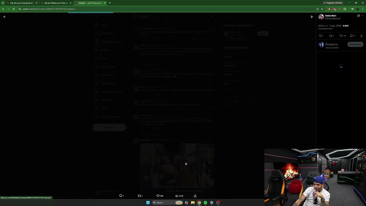Click the repost icon below the photo
This screenshot has width=366, height=206.
139,196
